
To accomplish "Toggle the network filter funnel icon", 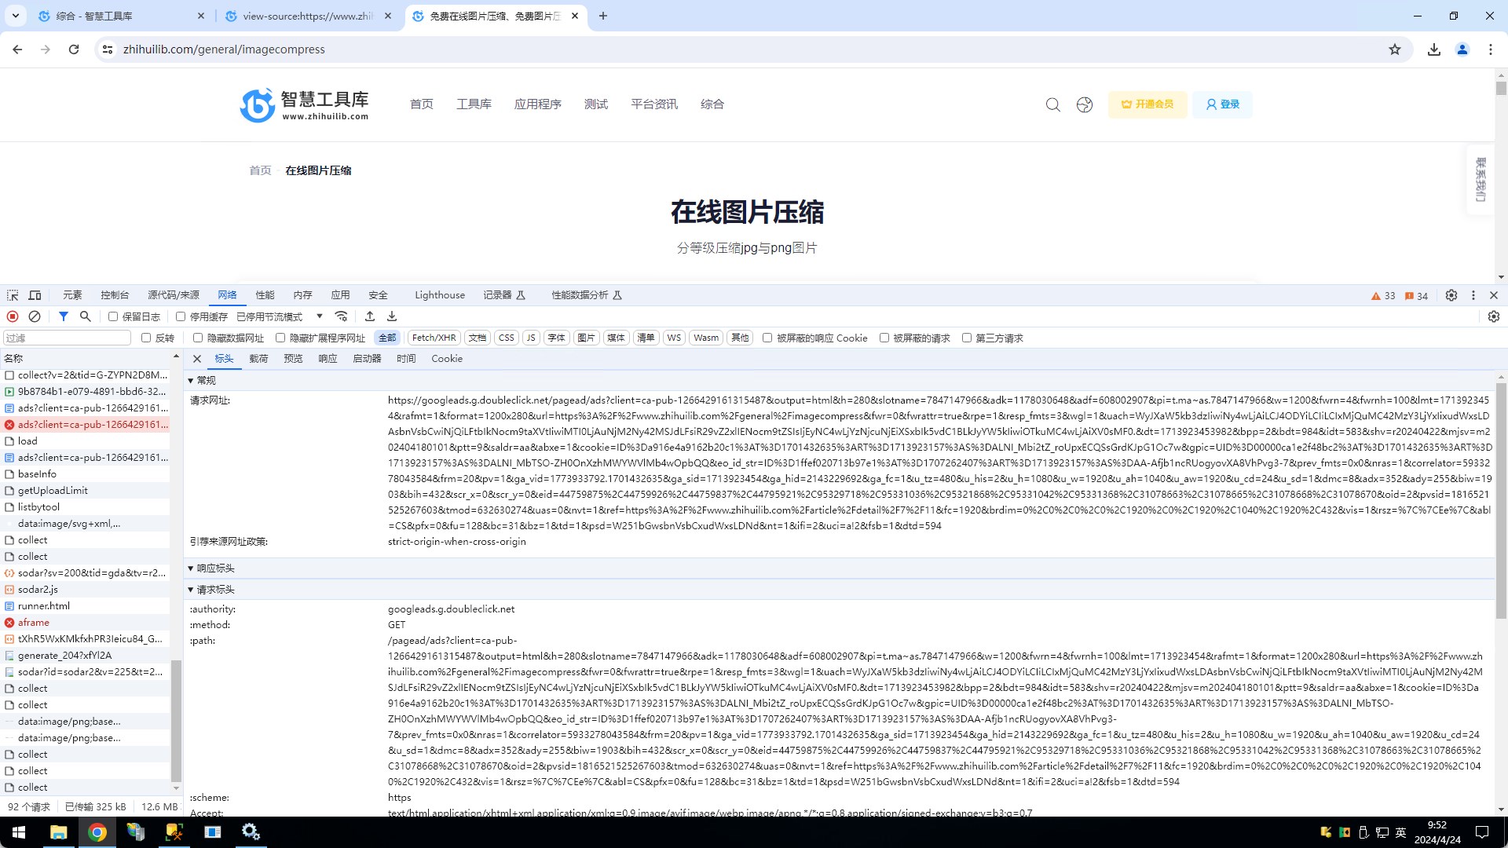I will click(63, 316).
